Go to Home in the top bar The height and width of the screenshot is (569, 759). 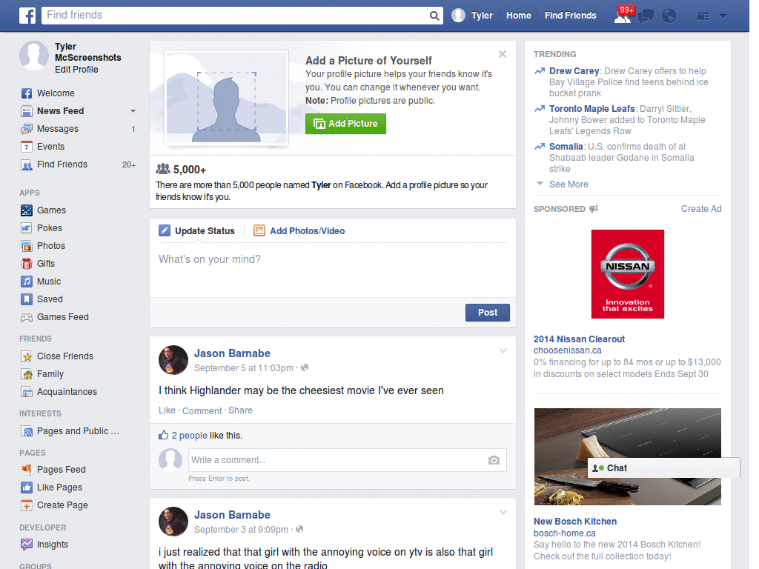[518, 16]
